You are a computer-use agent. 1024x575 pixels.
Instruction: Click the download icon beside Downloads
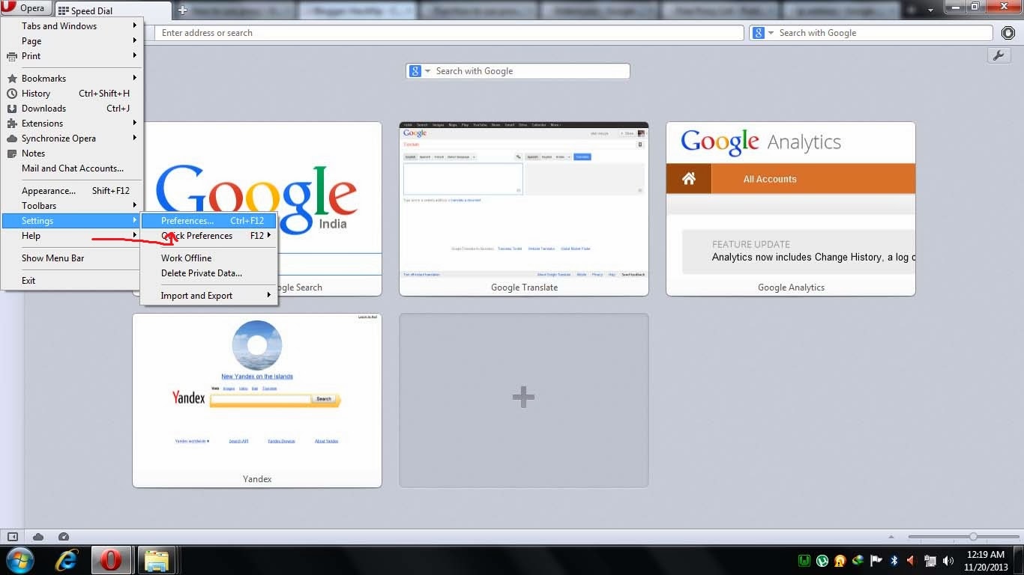point(12,109)
